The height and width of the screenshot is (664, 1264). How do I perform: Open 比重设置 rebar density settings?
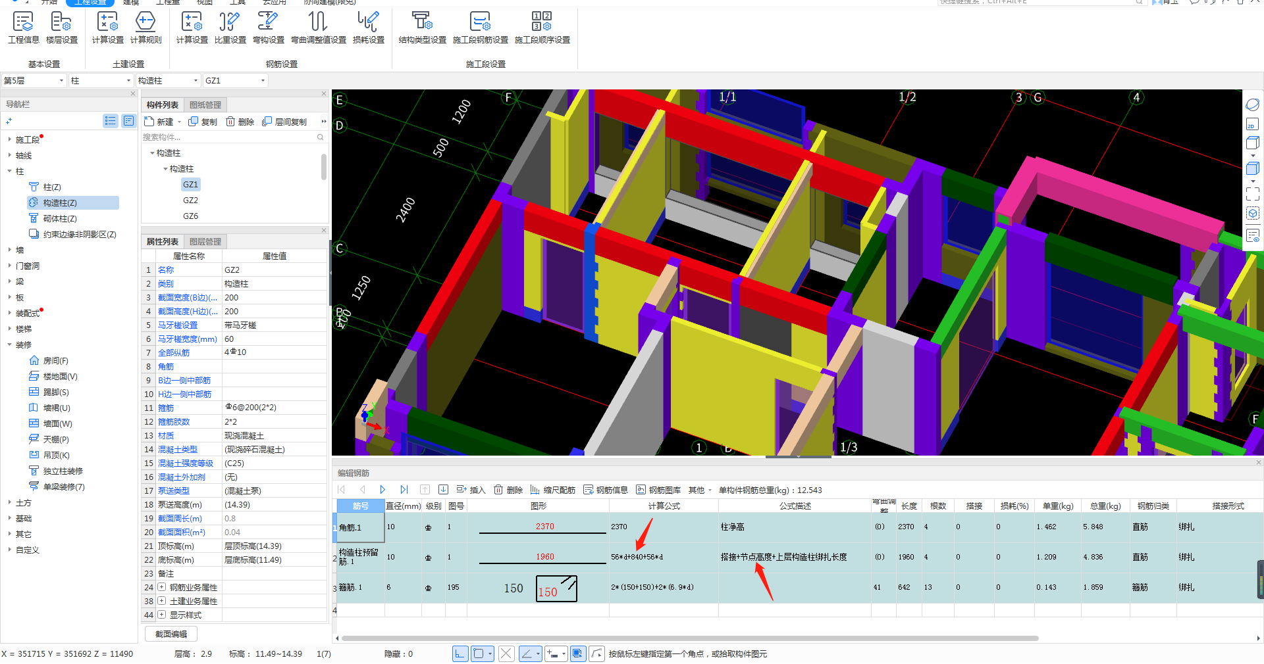tap(230, 28)
